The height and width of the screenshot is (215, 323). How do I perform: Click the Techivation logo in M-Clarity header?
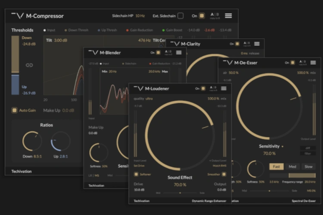(x=175, y=43)
